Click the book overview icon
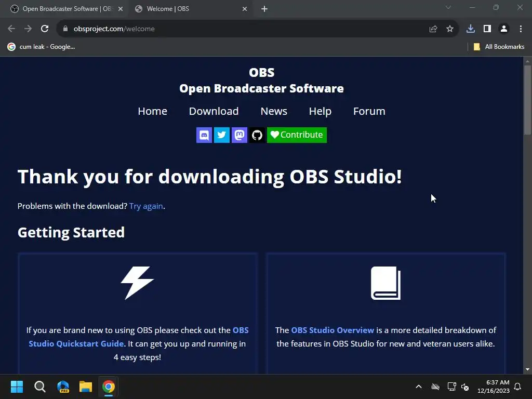Viewport: 532px width, 399px height. point(386,283)
